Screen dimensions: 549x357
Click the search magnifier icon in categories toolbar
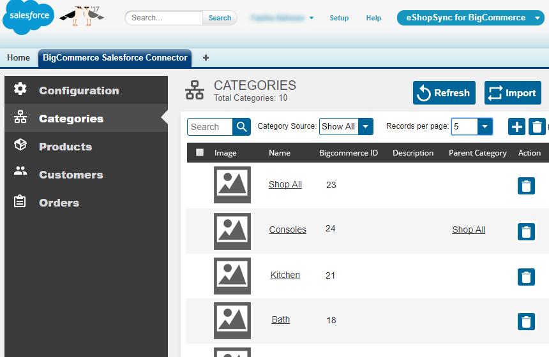(x=241, y=127)
